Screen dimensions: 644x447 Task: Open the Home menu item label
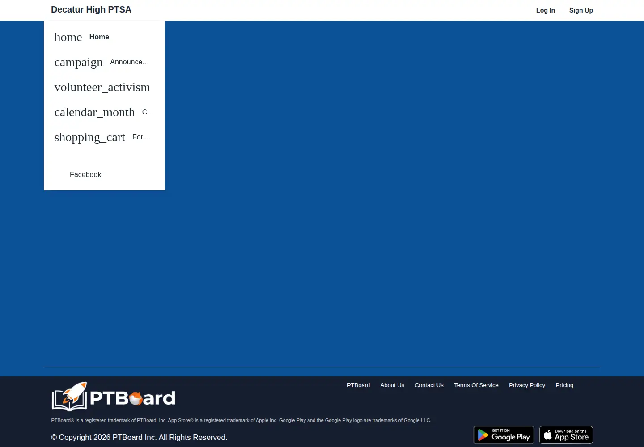click(99, 37)
